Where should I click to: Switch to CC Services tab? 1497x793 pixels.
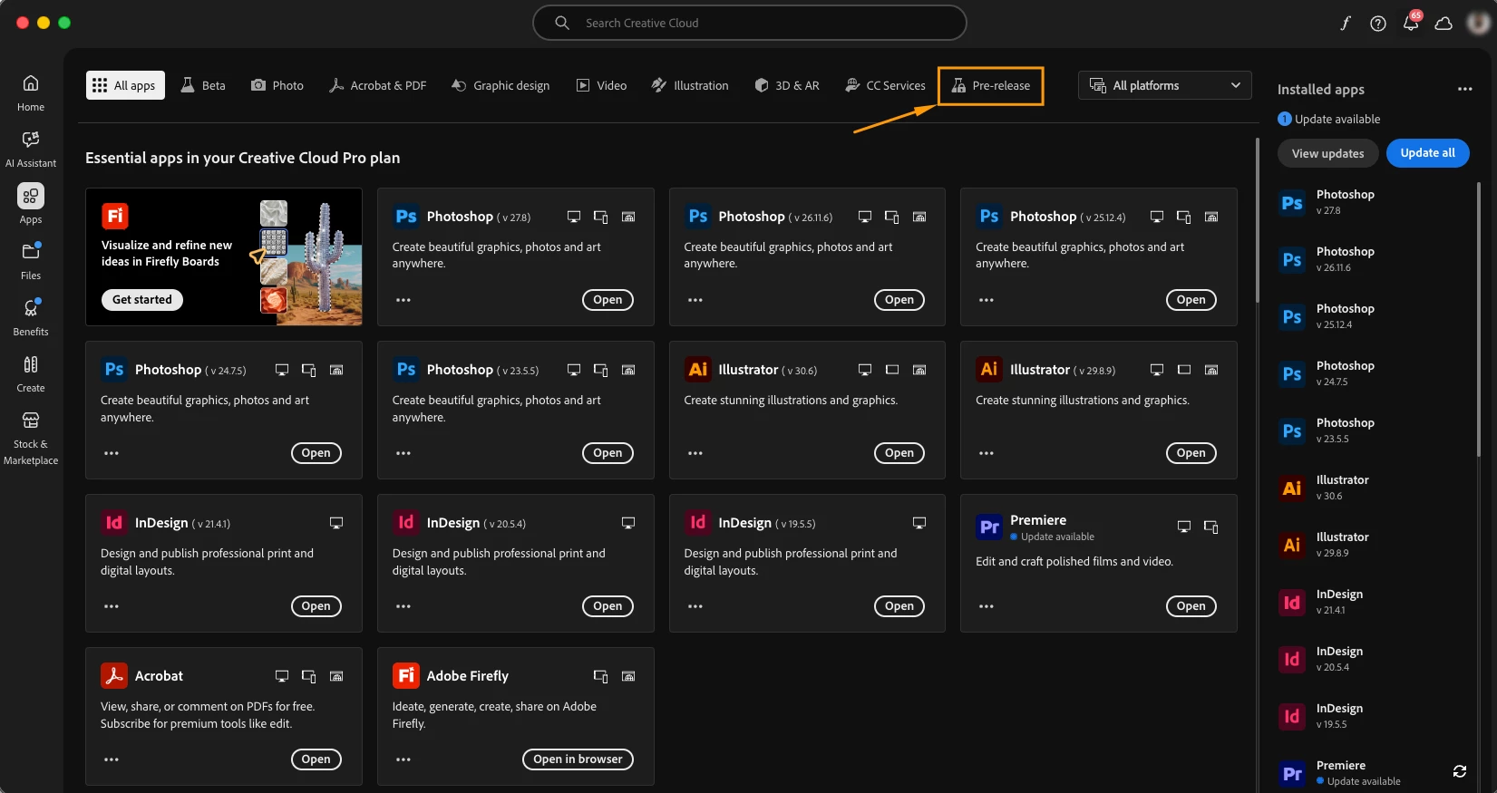point(885,85)
